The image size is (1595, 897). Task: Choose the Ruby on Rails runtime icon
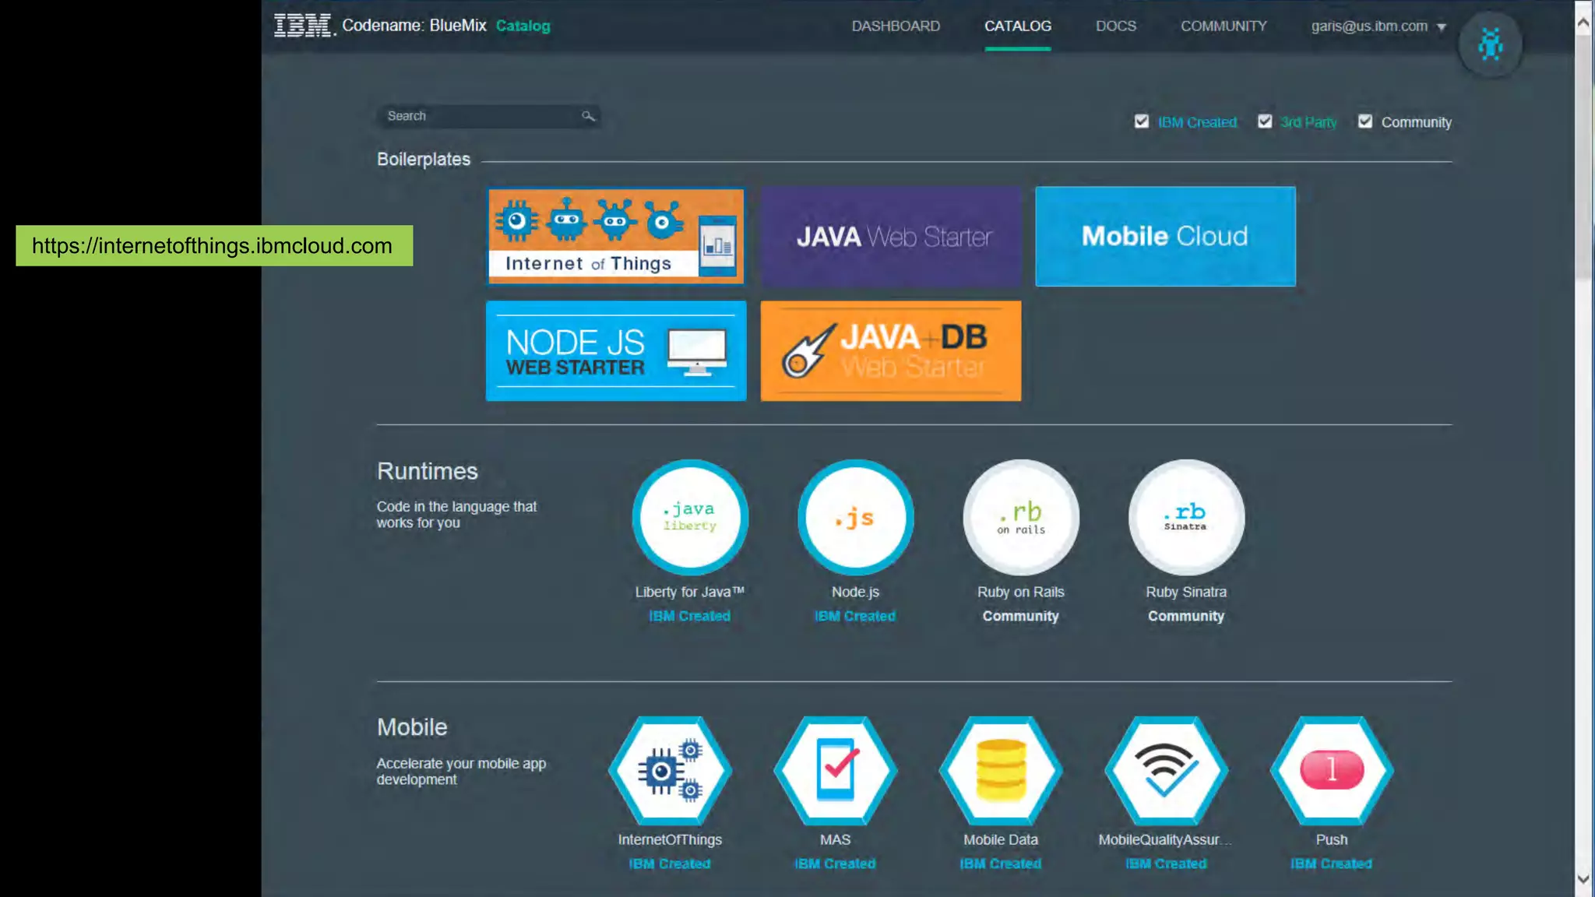[1021, 517]
